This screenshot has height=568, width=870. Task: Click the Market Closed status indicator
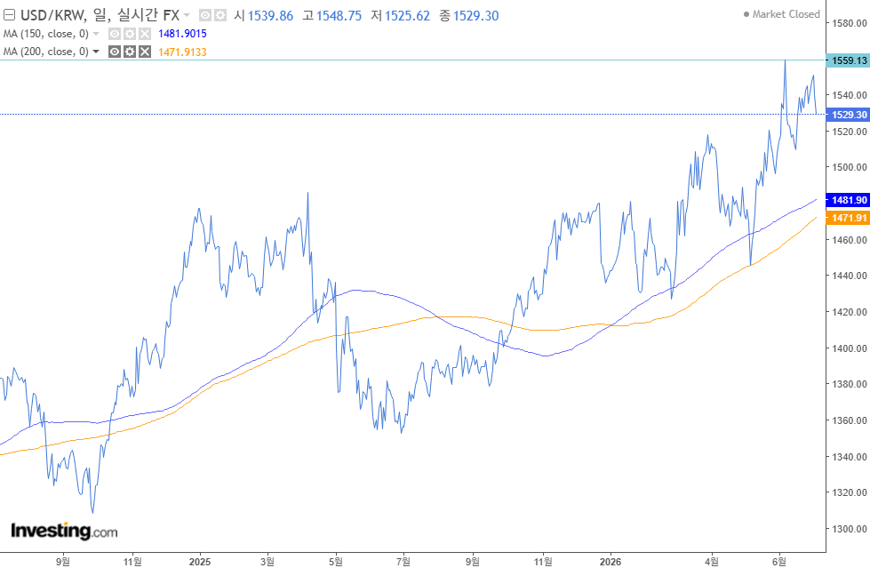tap(782, 14)
